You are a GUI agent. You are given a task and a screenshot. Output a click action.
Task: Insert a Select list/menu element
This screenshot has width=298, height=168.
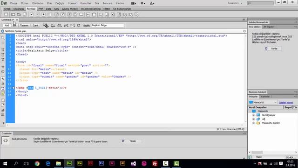(56, 14)
